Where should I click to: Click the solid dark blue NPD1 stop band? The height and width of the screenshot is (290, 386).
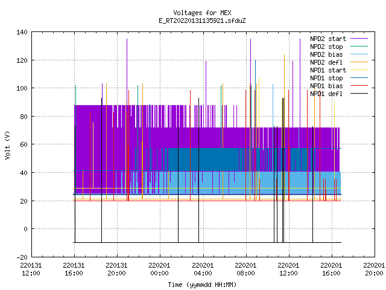tap(203, 159)
